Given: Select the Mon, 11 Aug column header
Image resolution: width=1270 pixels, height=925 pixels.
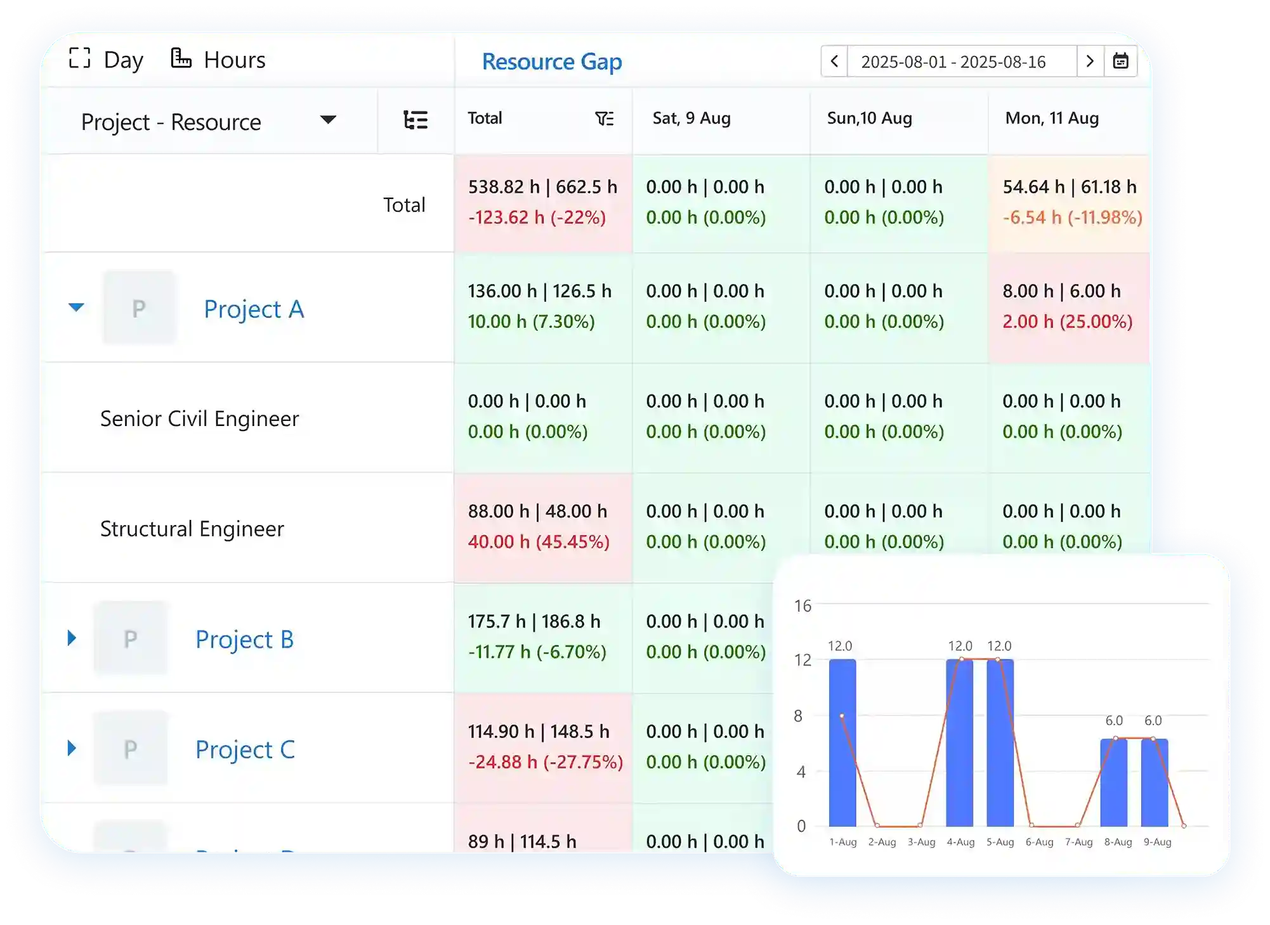Looking at the screenshot, I should (x=1052, y=119).
